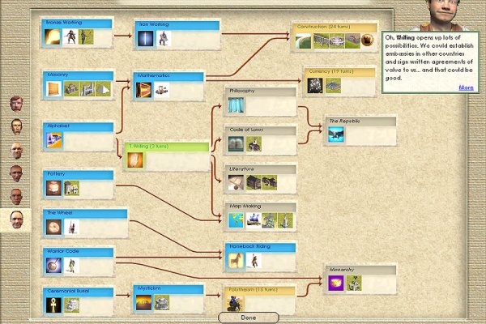The width and height of the screenshot is (486, 324).
Task: Select the Horseback Riding horseman unit icon
Action: pyautogui.click(x=254, y=261)
